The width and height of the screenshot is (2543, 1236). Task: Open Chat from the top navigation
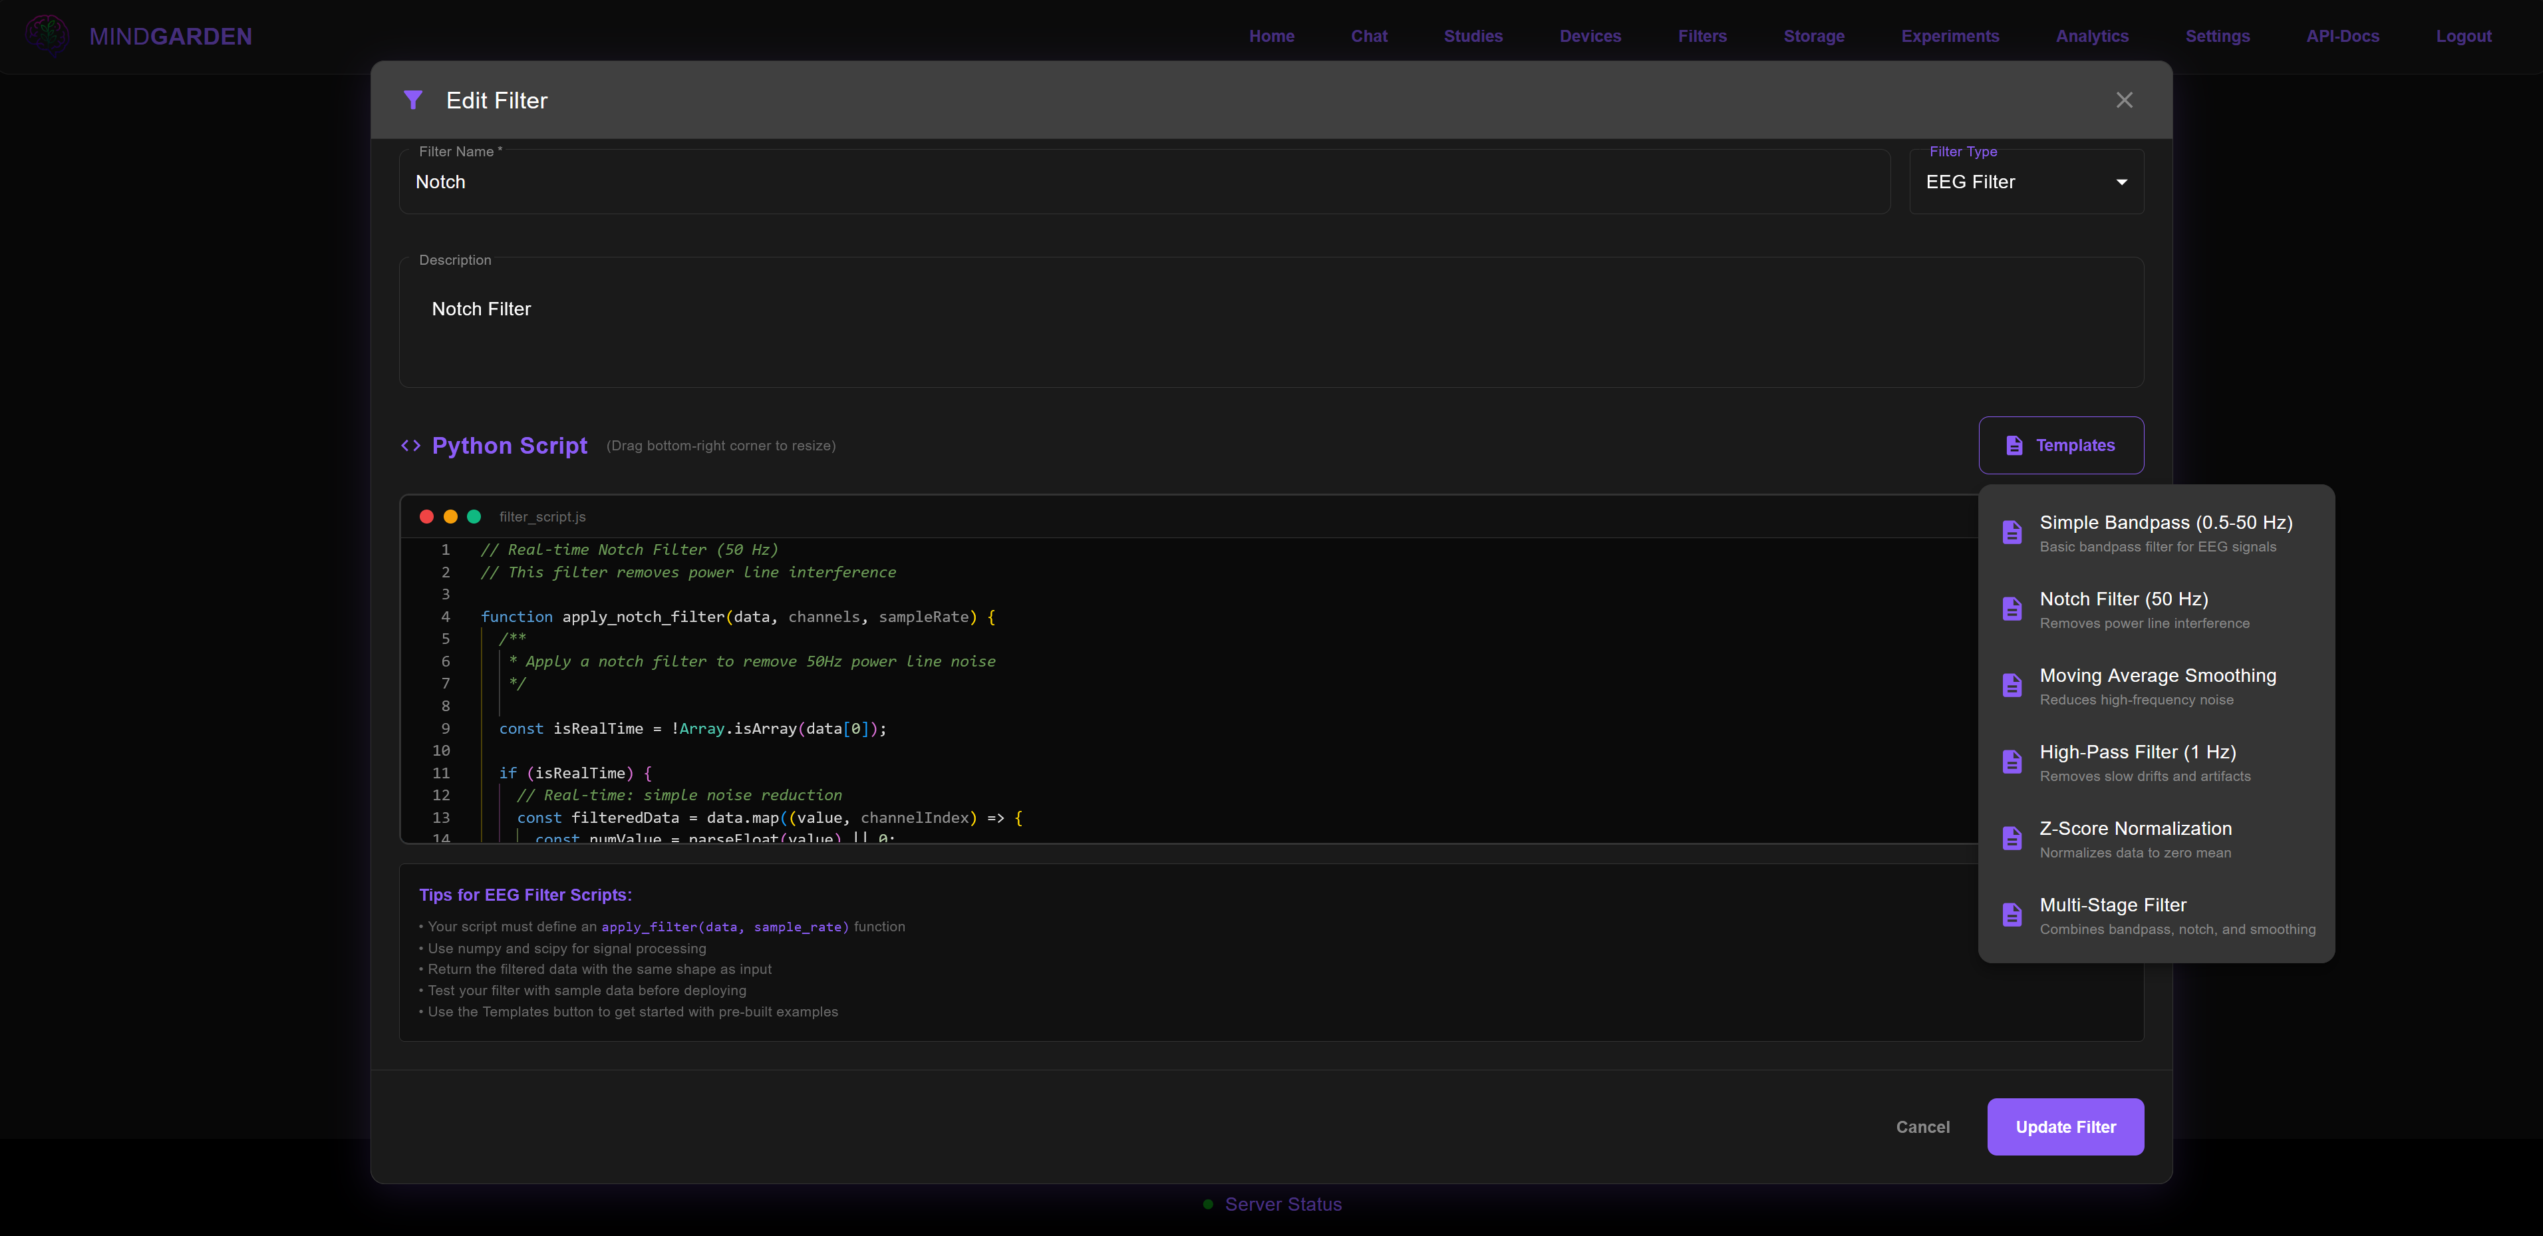(1369, 35)
